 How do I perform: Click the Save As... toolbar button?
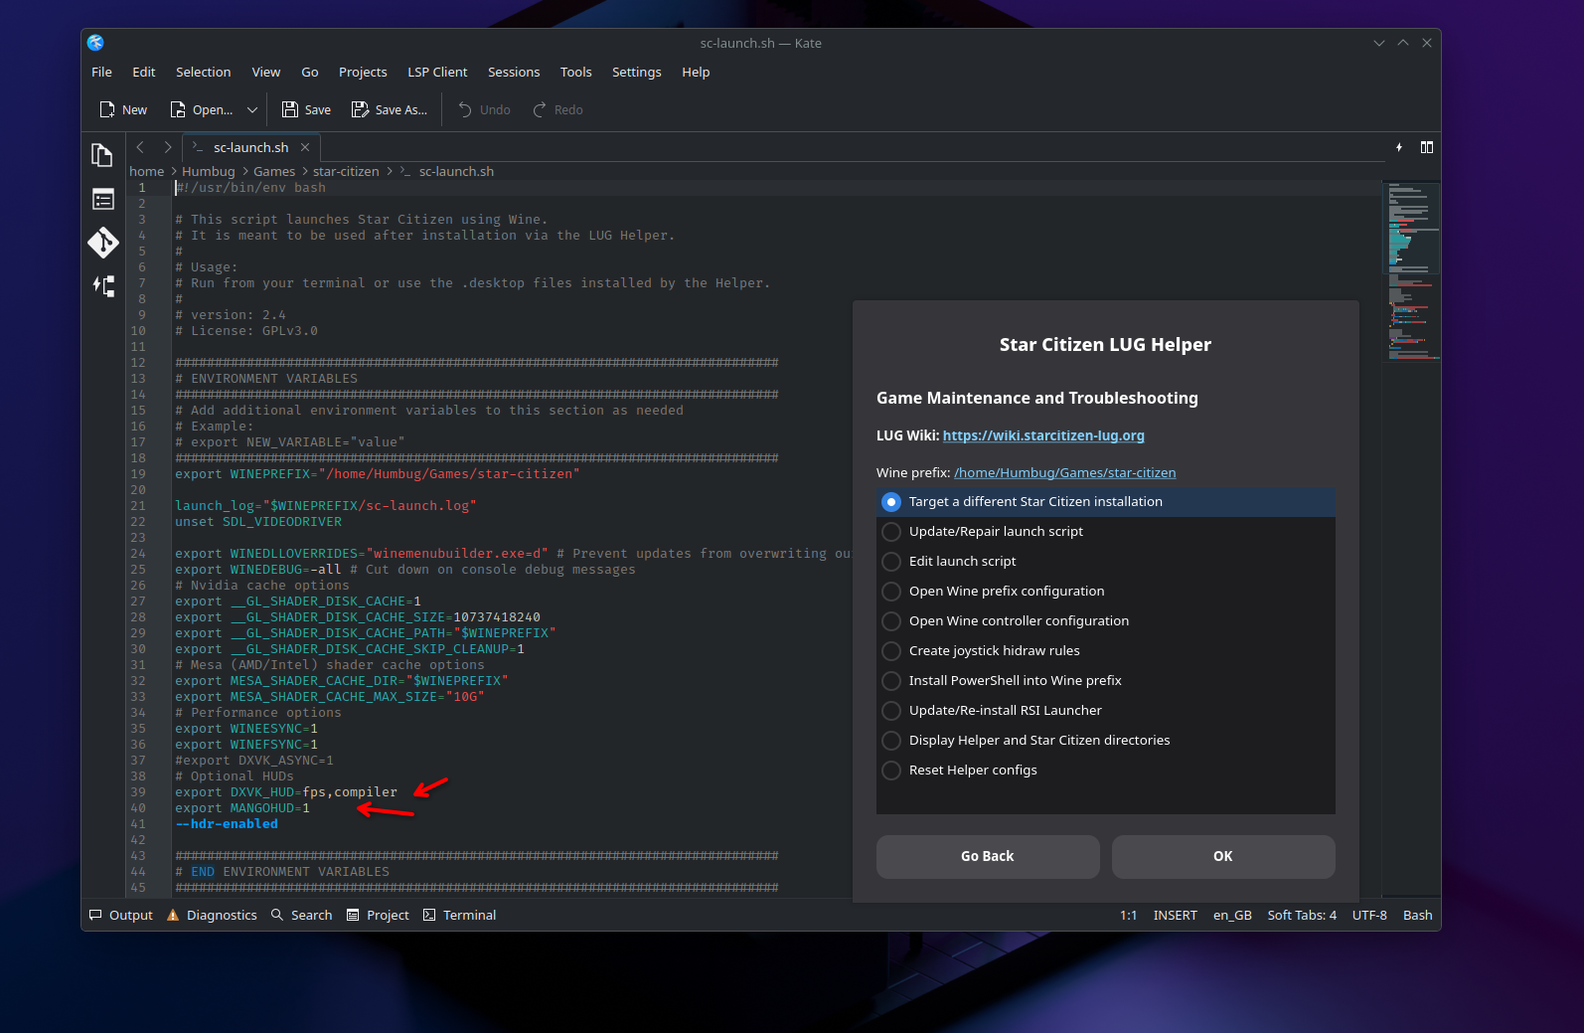point(390,109)
